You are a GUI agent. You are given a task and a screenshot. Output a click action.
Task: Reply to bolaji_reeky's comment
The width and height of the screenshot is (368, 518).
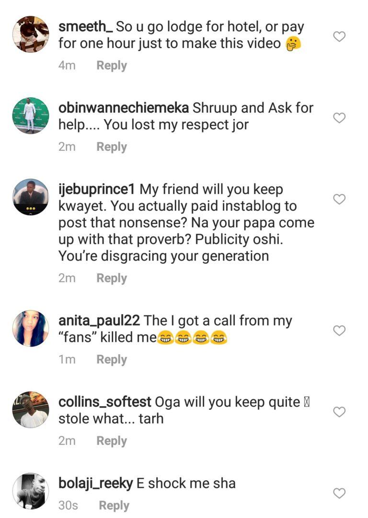[114, 506]
